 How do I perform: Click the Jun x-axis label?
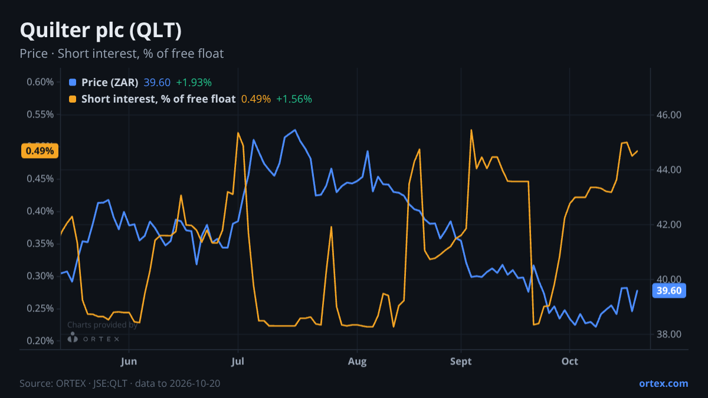click(129, 361)
